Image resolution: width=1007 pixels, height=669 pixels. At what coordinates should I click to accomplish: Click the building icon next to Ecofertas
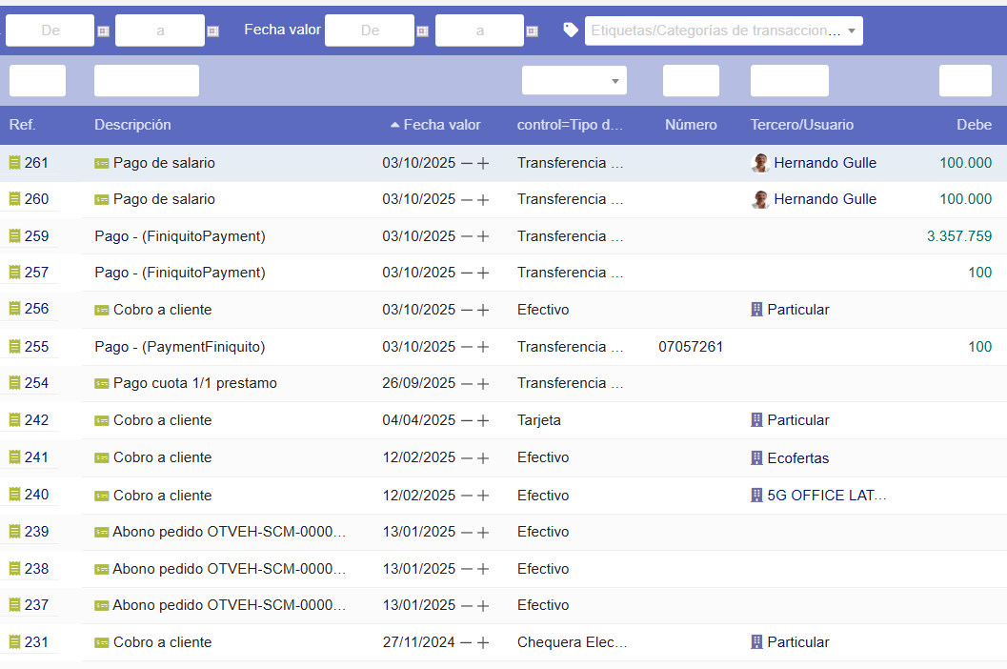(757, 458)
